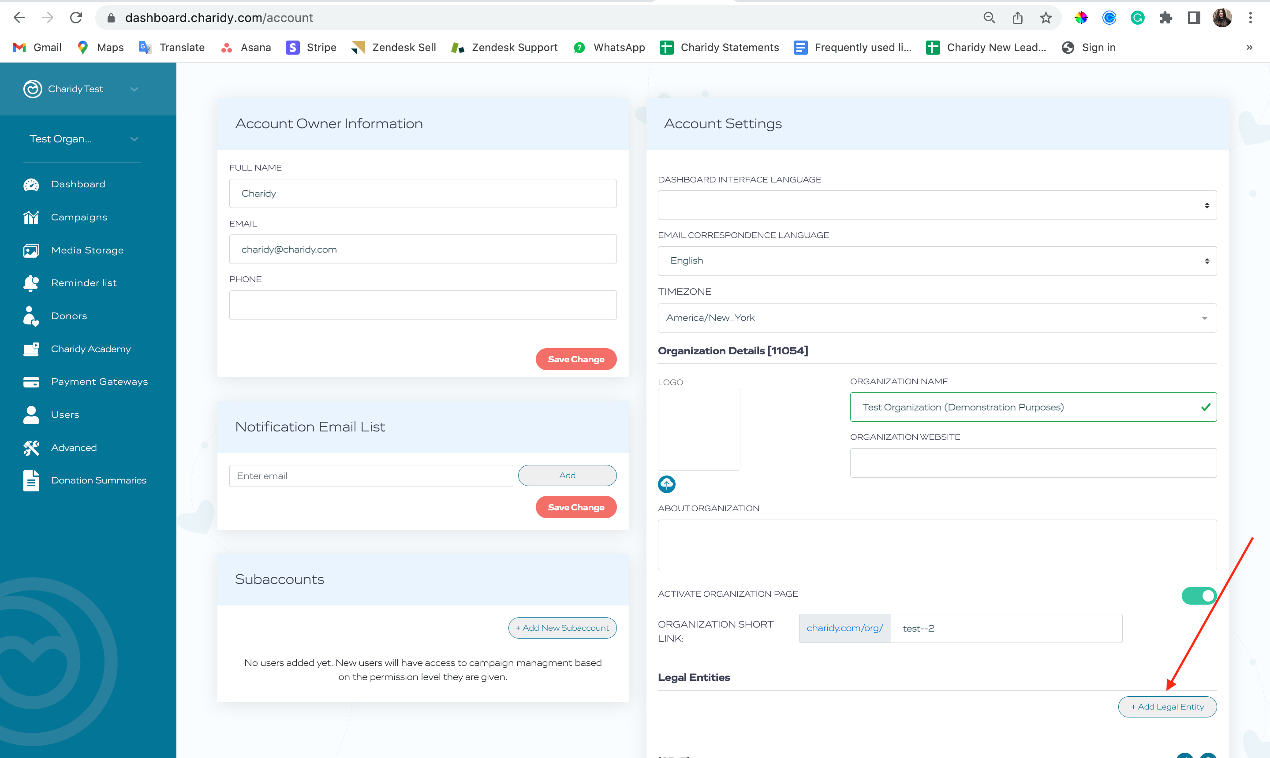
Task: Reload the page with the refresh icon
Action: click(x=76, y=18)
